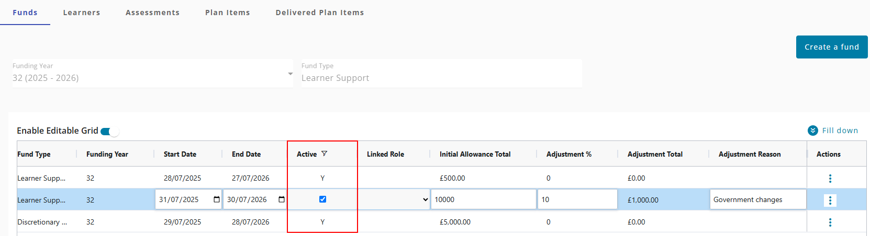
Task: Edit the Initial Allowance Total field showing 10000
Action: pos(483,199)
